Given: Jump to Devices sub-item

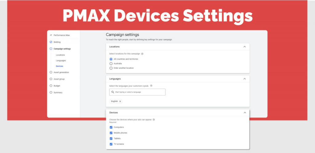Looking at the screenshot, I should tap(59, 66).
